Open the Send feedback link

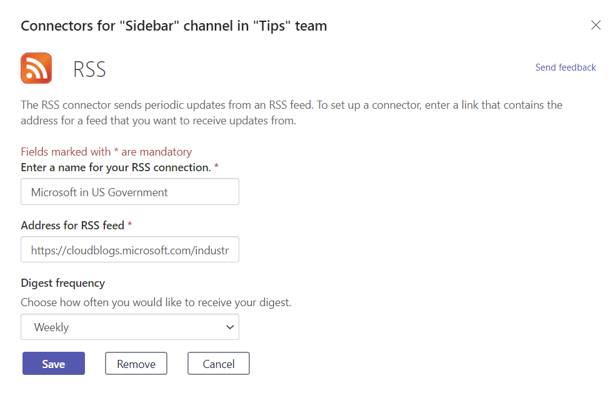(x=565, y=67)
